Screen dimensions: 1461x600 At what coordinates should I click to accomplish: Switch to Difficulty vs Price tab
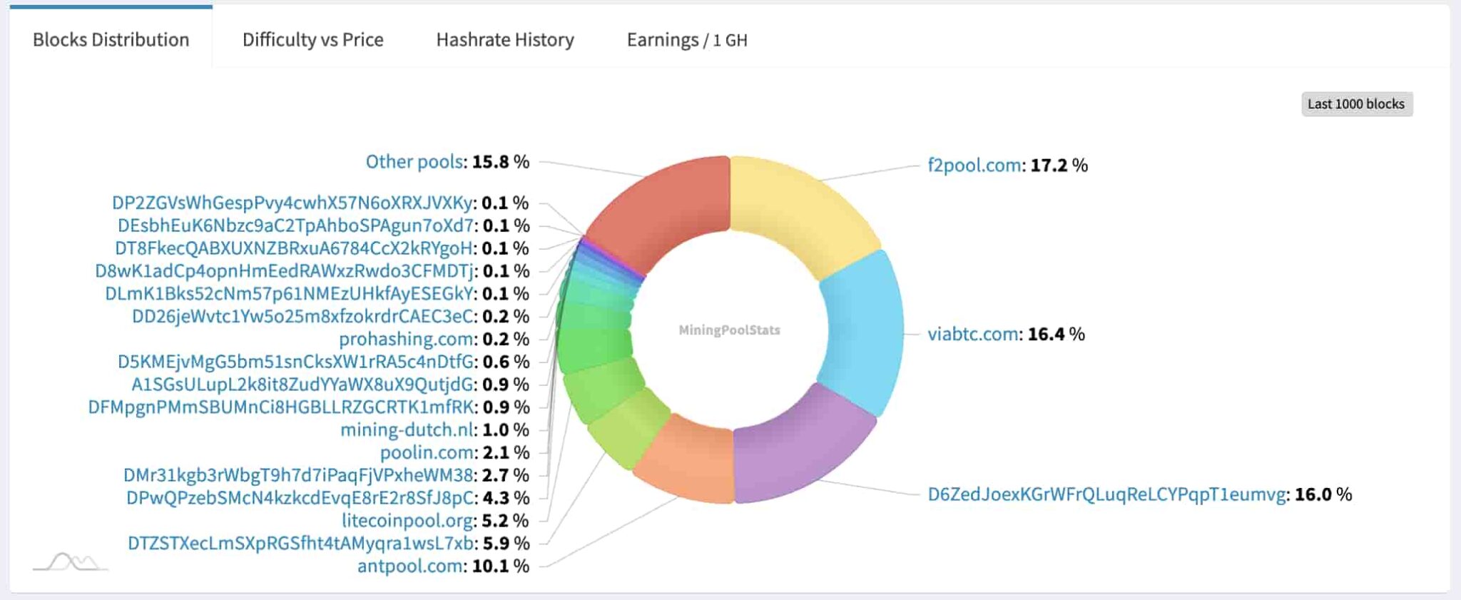(312, 39)
